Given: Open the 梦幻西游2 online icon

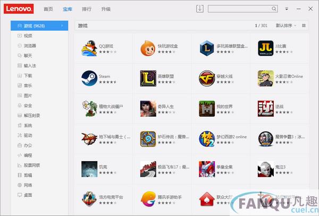Looking at the screenshot, I should click(x=207, y=139).
